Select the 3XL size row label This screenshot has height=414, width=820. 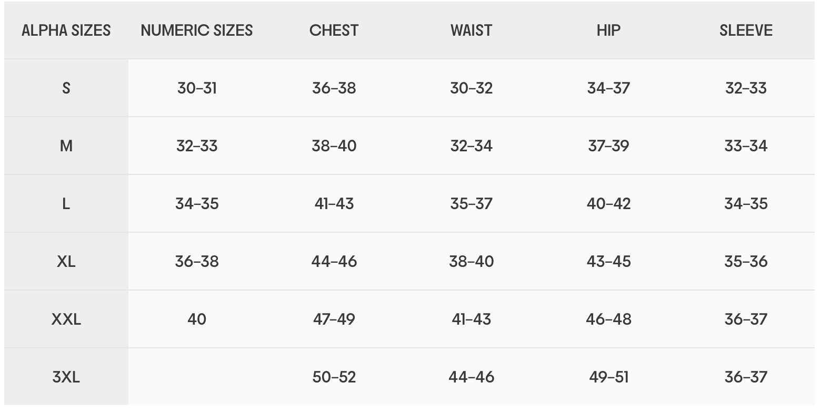(66, 377)
